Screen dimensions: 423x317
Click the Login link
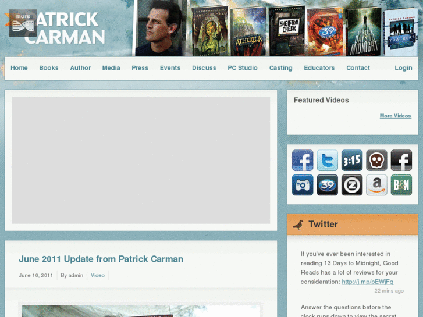403,68
